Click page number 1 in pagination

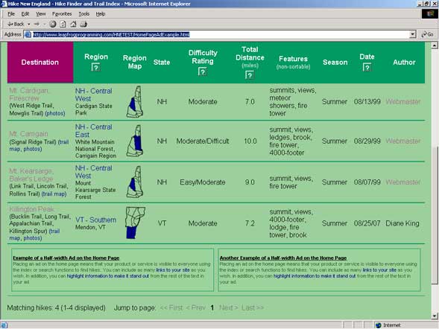coord(212,307)
